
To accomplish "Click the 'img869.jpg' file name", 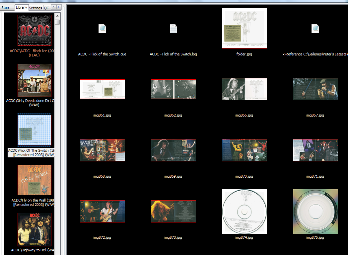I will 173,176.
